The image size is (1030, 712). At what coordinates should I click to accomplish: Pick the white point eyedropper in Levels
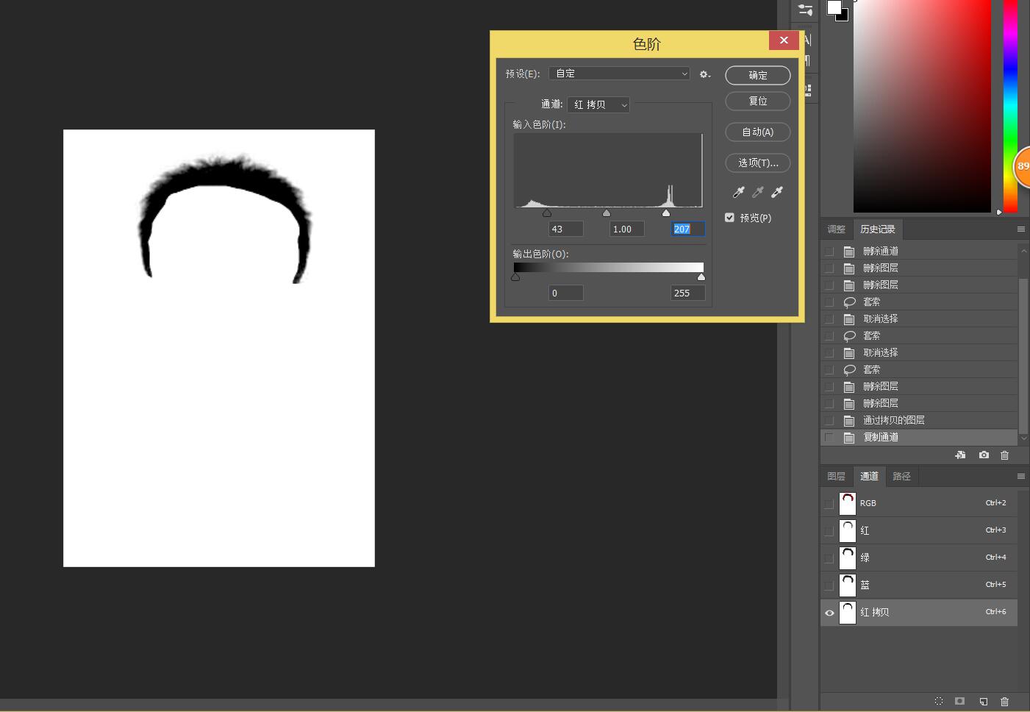pyautogui.click(x=777, y=193)
